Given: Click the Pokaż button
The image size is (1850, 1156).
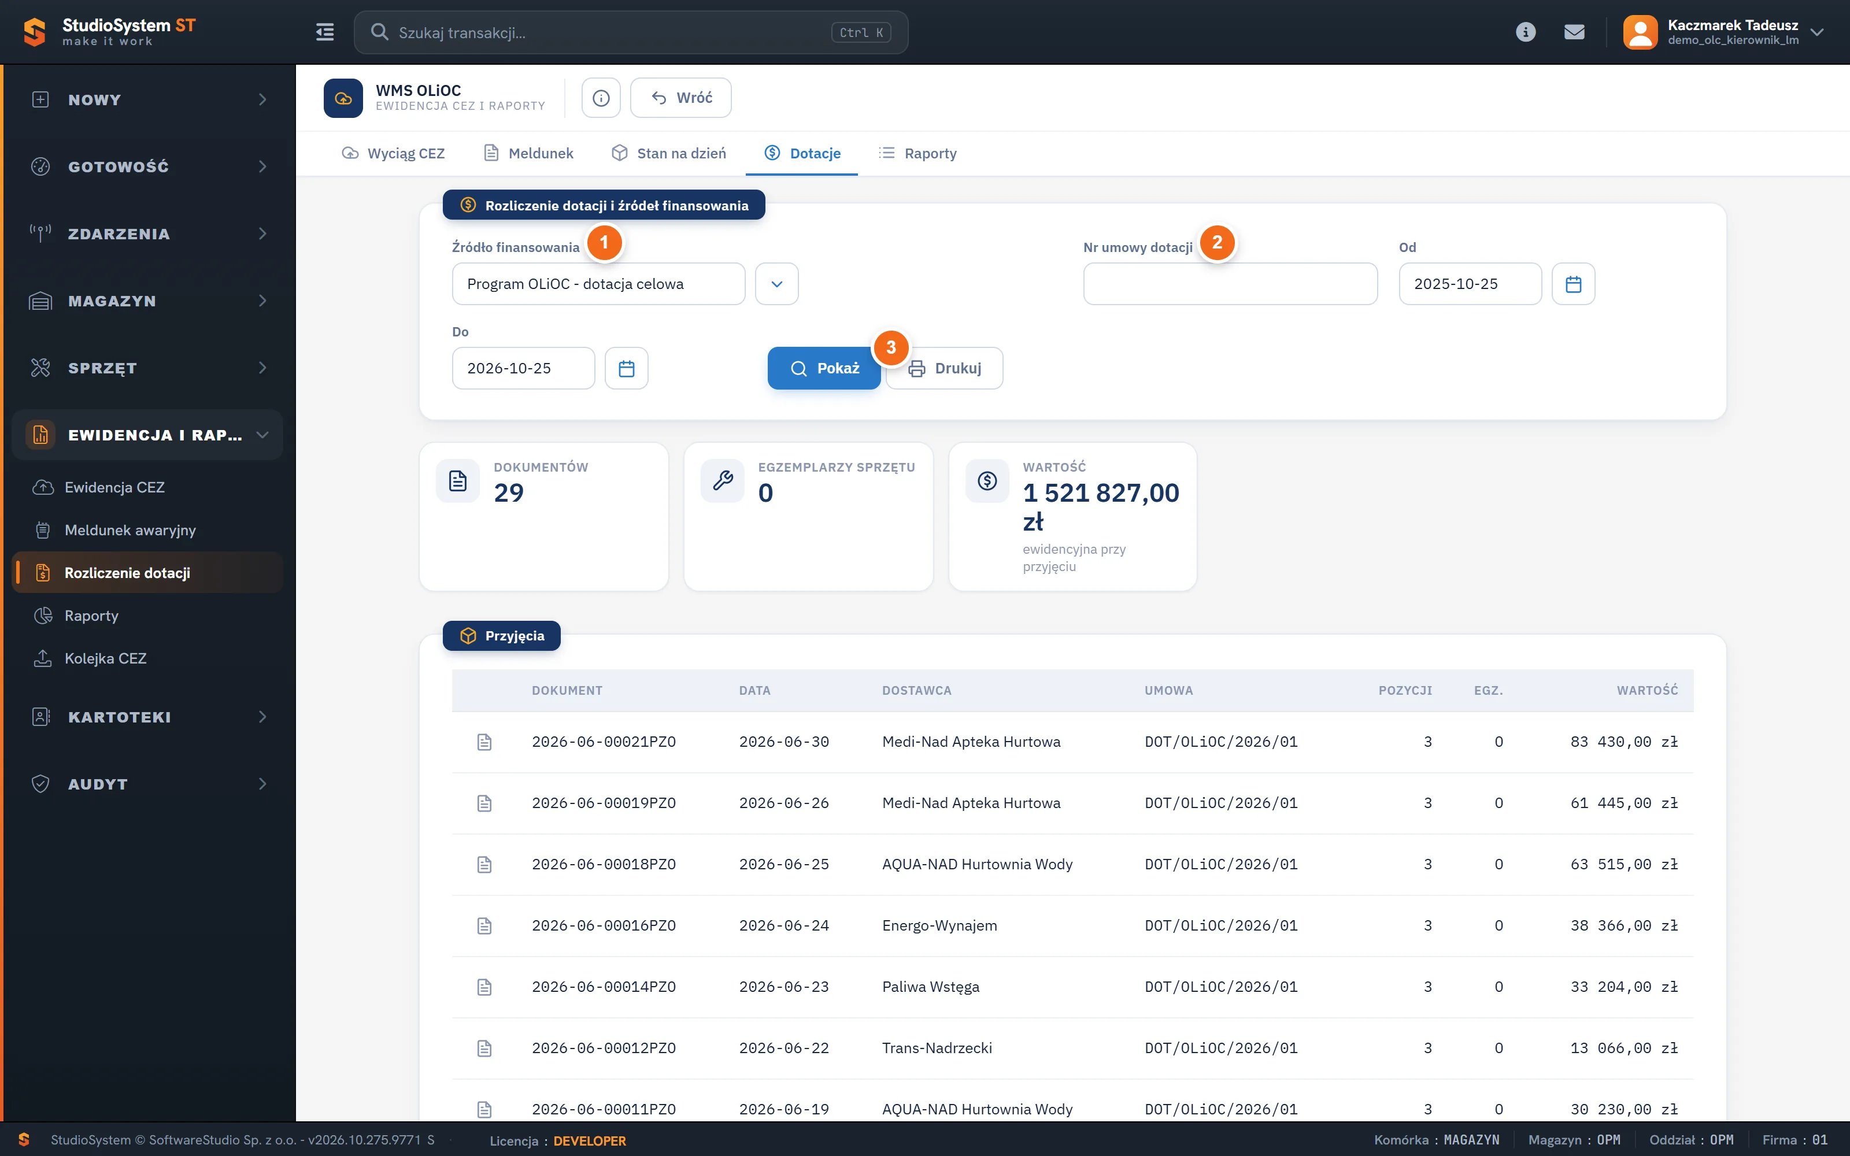Looking at the screenshot, I should pyautogui.click(x=824, y=369).
